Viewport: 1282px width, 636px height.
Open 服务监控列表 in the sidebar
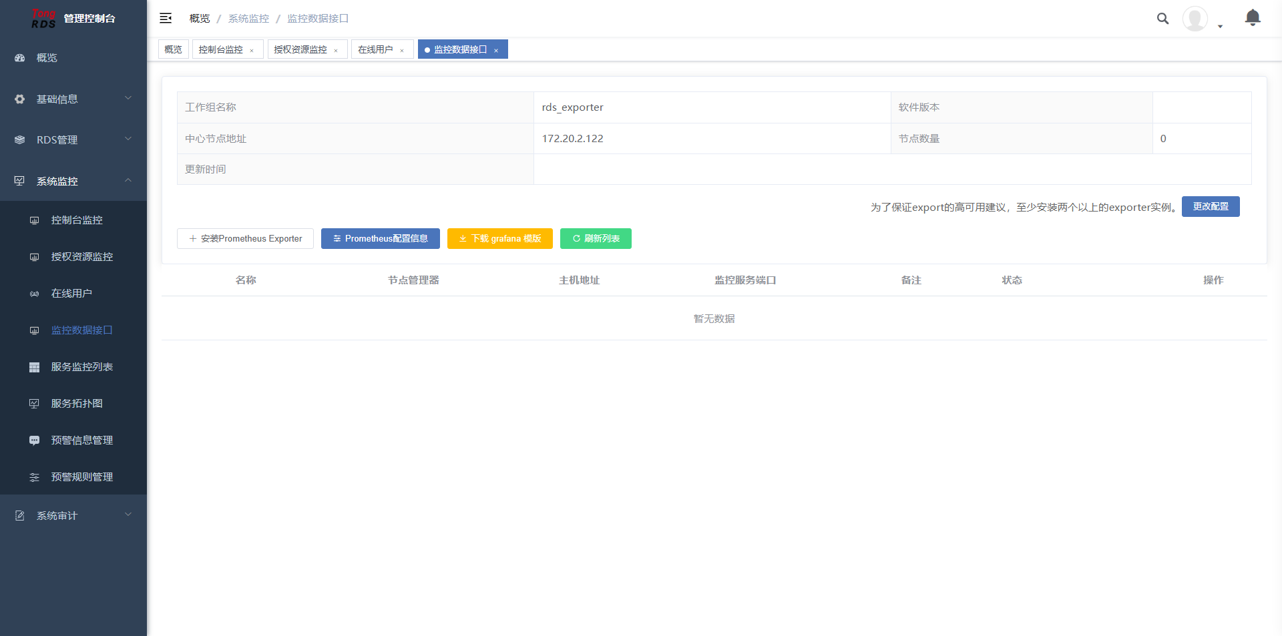(73, 367)
